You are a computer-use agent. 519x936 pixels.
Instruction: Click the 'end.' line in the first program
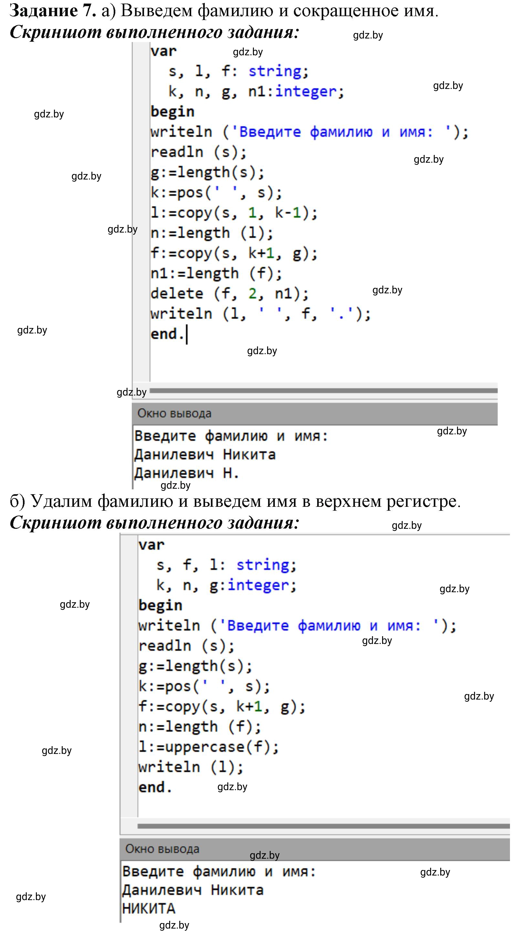[x=167, y=334]
